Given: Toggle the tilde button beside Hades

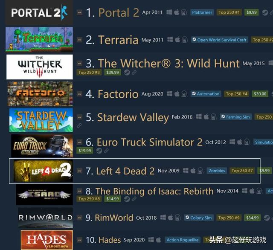Looking at the screenshot, I should [x=80, y=240].
